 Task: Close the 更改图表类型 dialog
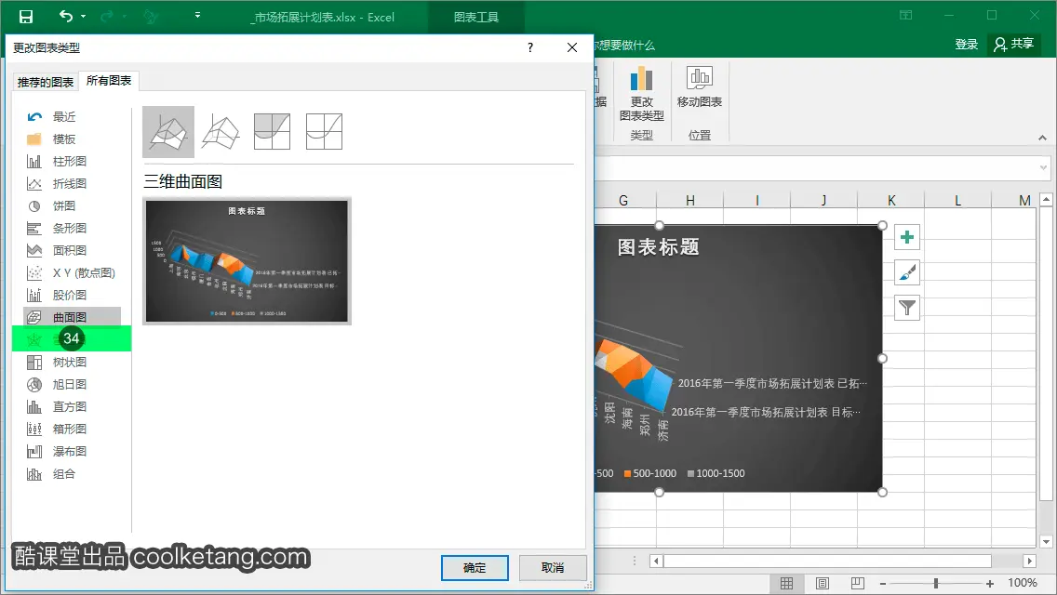coord(571,47)
